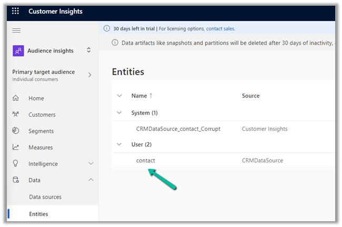
Task: Collapse the Data section chevron
Action: (90, 180)
